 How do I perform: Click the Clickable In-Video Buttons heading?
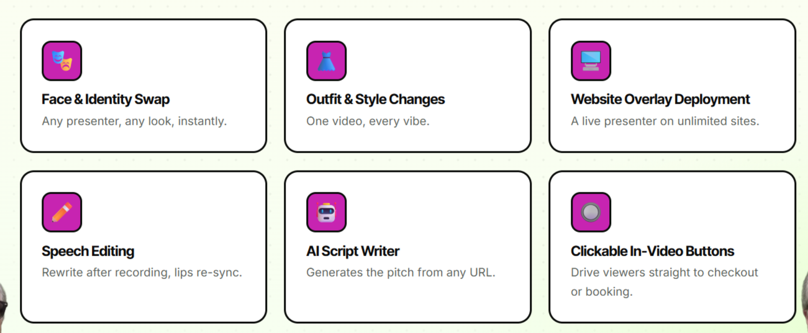pos(652,251)
